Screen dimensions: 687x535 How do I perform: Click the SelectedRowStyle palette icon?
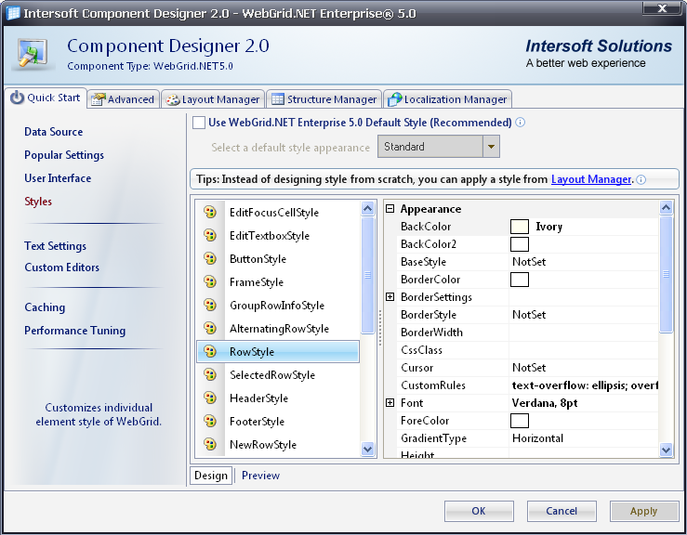[210, 374]
